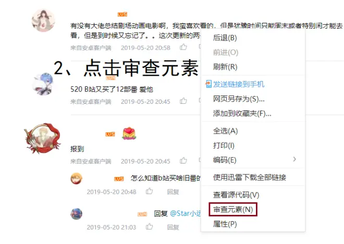
Task: Select 后退(B) in the context menu
Action: [225, 38]
